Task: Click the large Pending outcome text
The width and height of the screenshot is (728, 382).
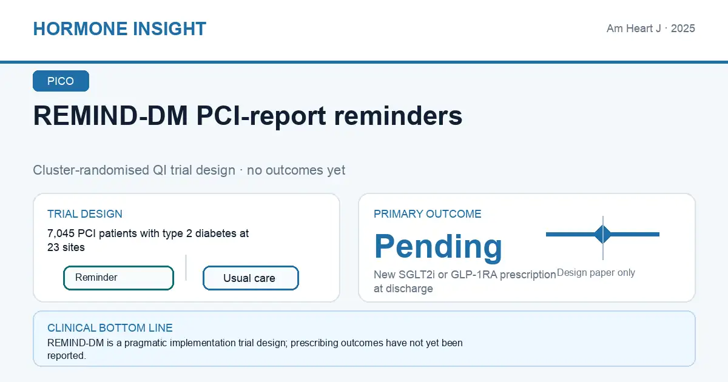Action: 439,246
